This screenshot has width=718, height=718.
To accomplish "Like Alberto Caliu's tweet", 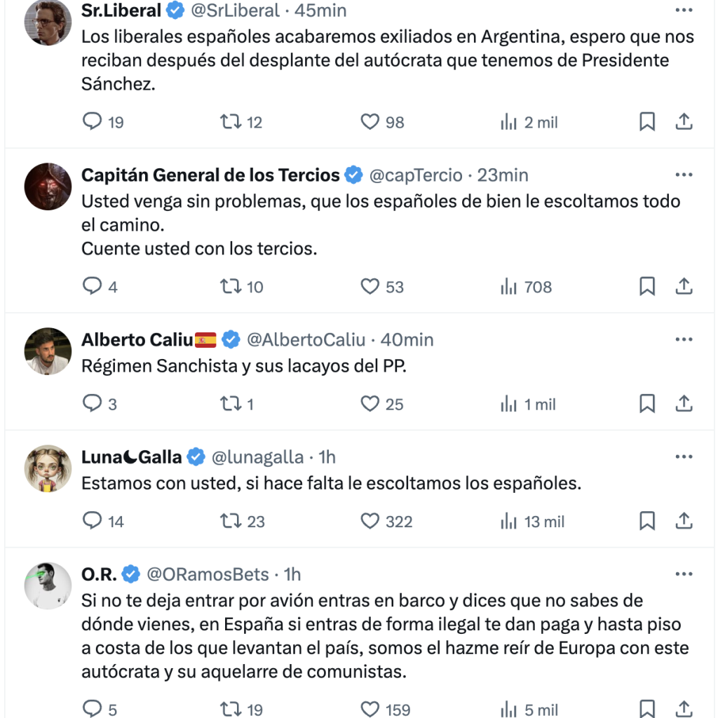I will click(x=370, y=404).
